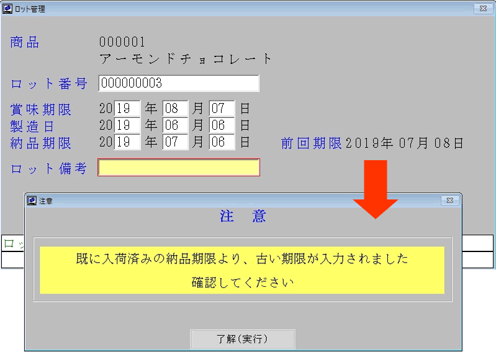
Task: Click the 製造日 day field
Action: coord(222,126)
